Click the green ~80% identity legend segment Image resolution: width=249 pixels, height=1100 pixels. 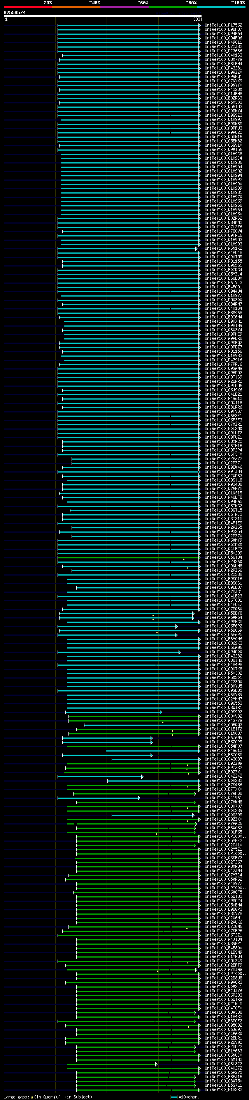173,7
